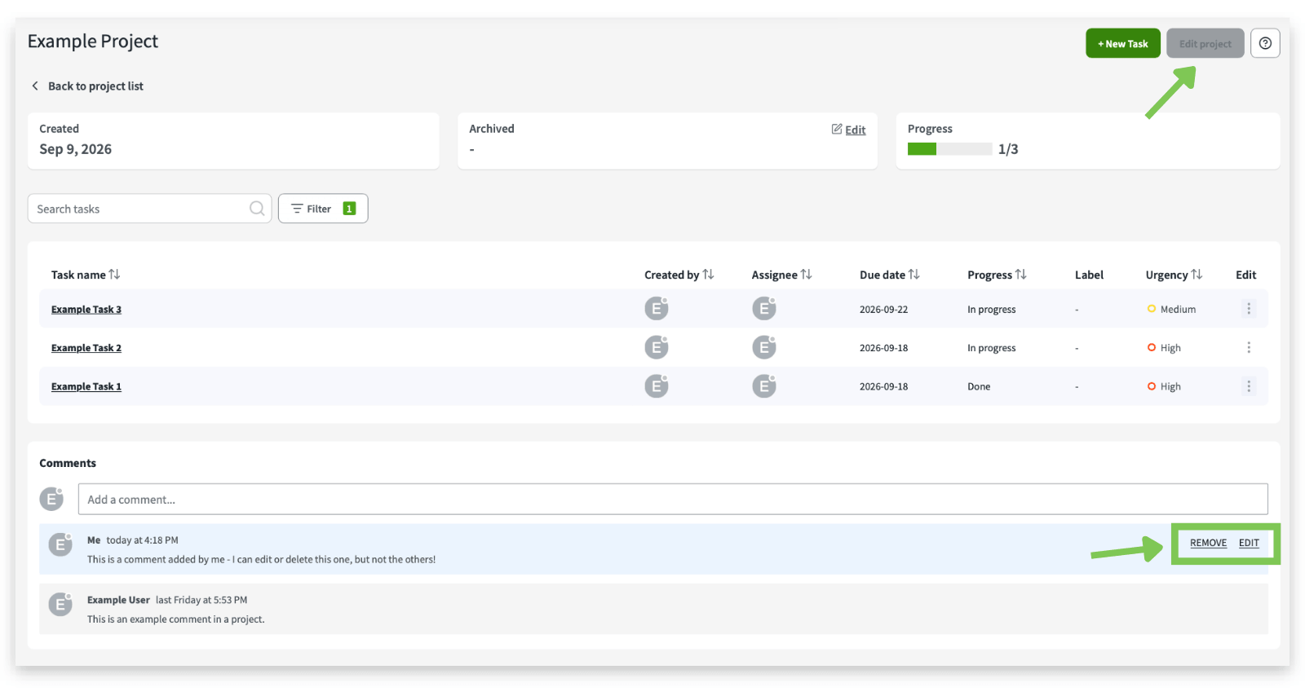Click the High urgency circle for Task 1
This screenshot has width=1305, height=696.
(1152, 386)
